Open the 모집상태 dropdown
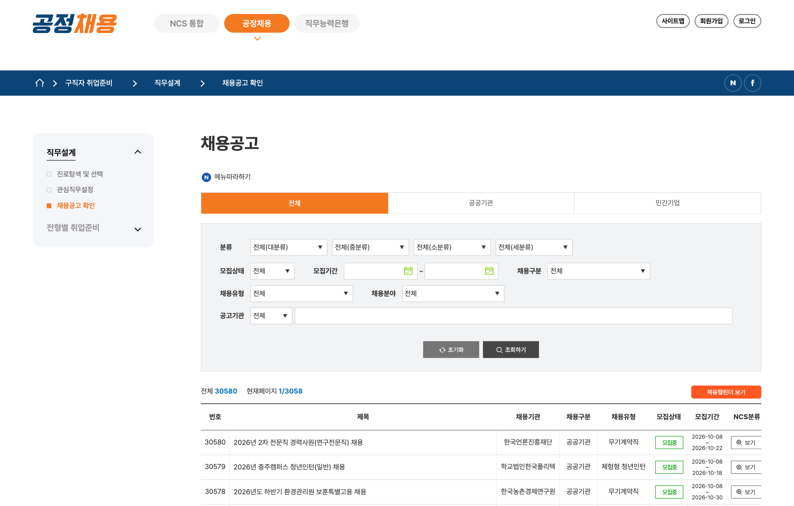This screenshot has width=794, height=506. (272, 271)
